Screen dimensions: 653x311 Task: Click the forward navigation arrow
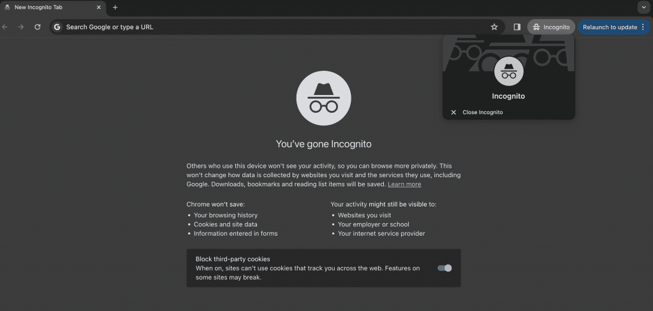[x=21, y=27]
